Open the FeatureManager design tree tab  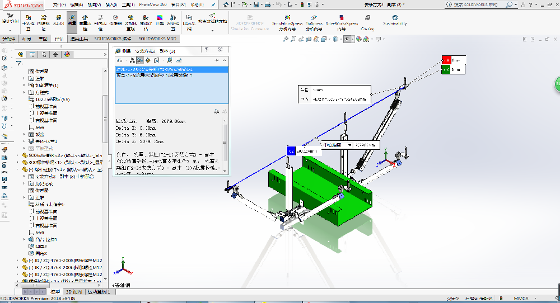pos(20,54)
